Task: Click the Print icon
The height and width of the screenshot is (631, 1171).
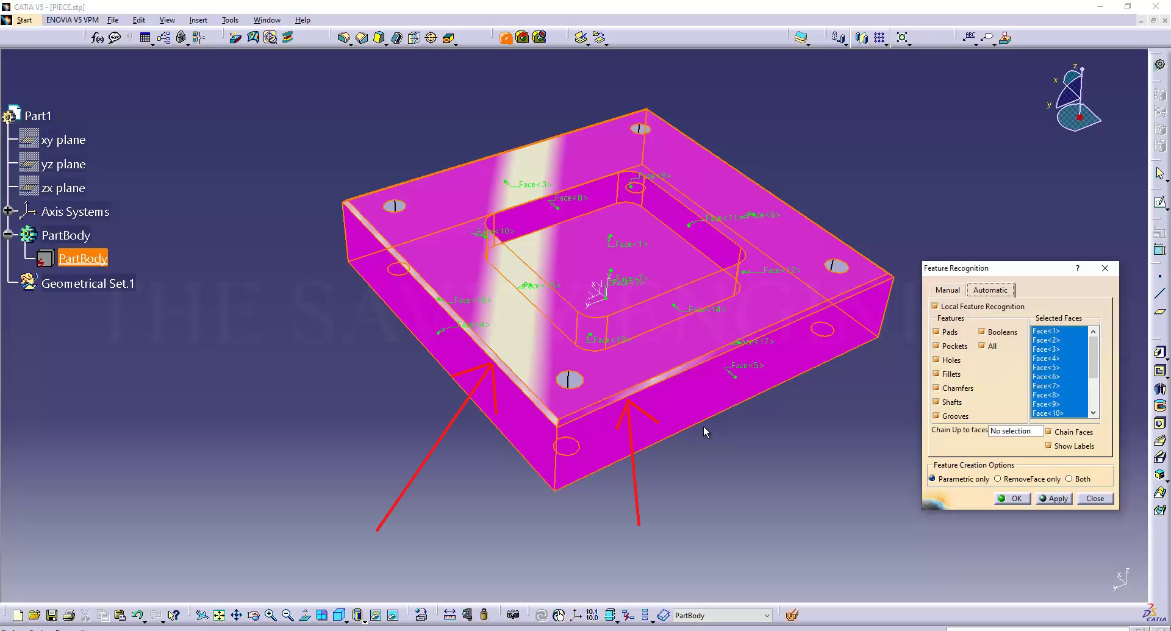Action: [x=69, y=615]
